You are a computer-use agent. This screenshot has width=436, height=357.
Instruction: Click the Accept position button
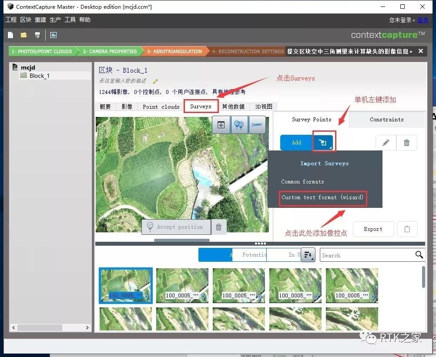click(176, 227)
